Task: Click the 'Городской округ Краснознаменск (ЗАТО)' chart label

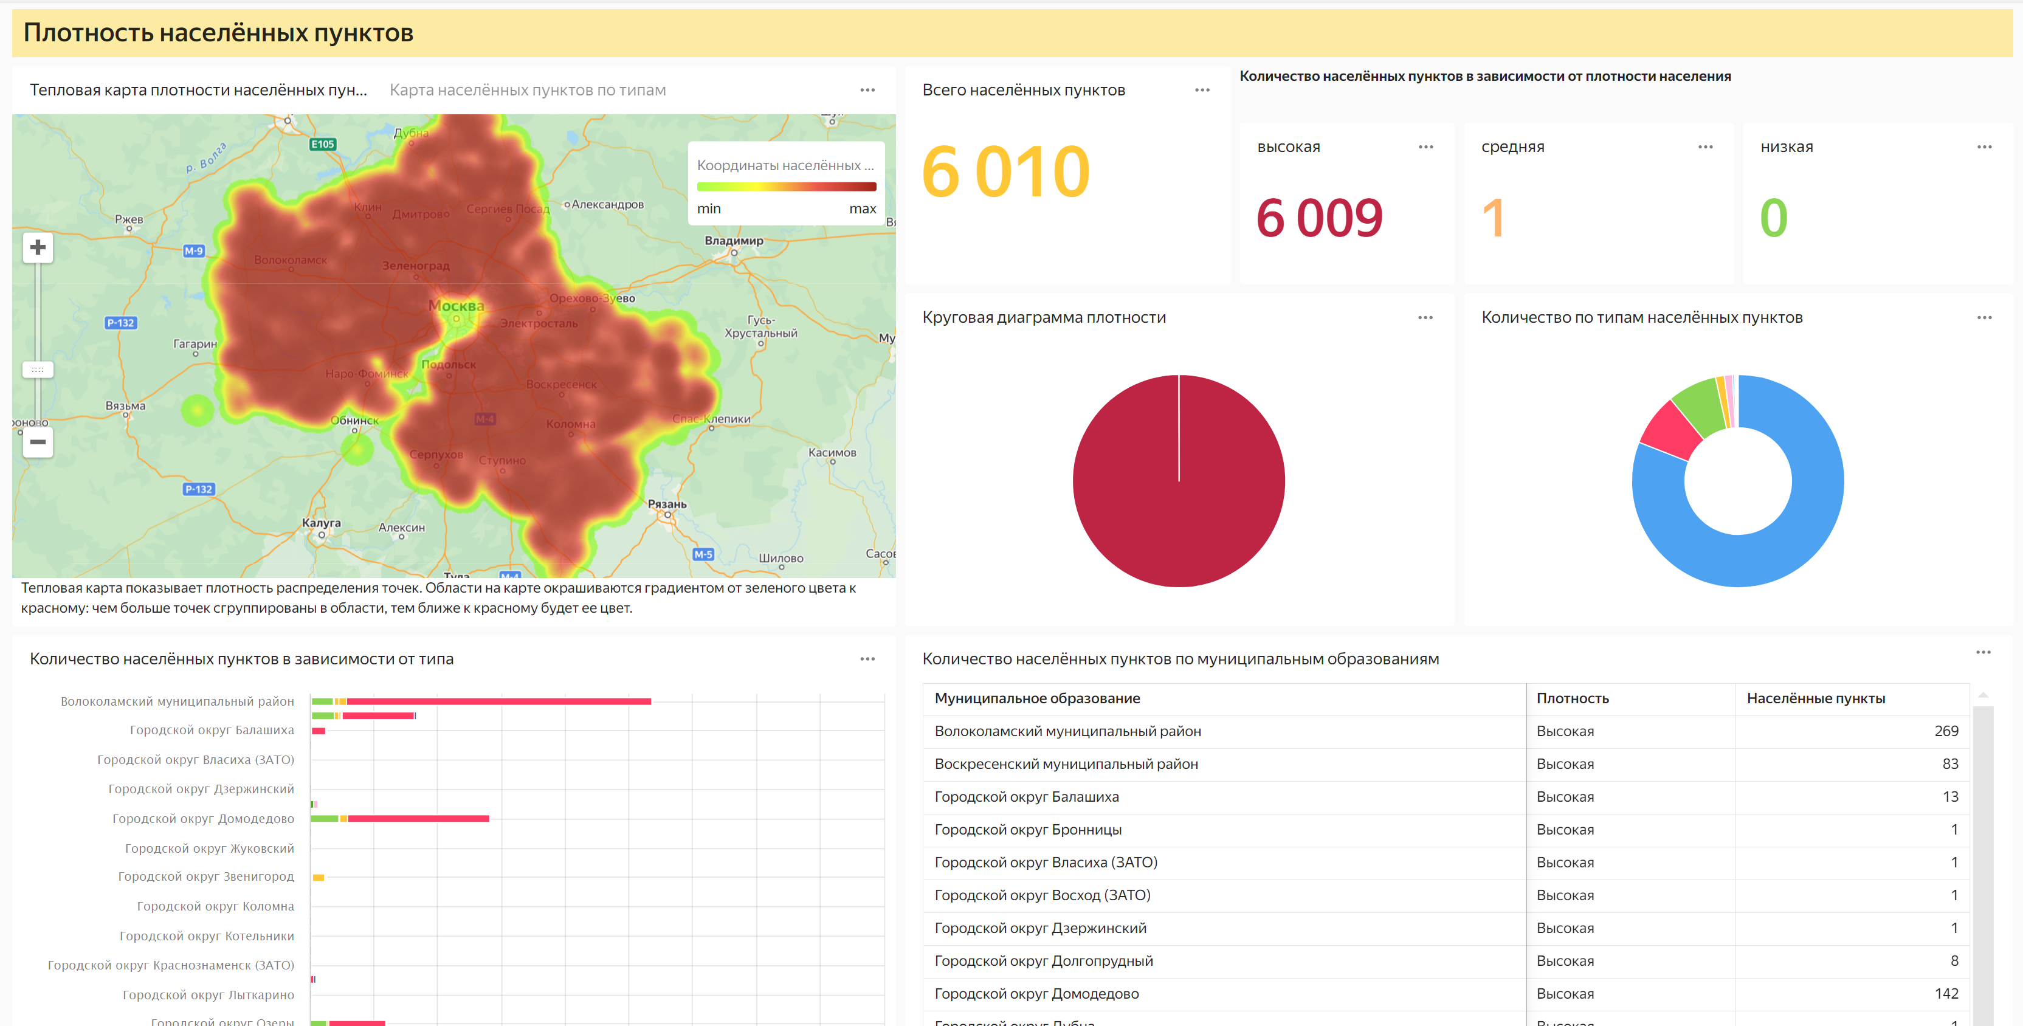Action: [x=171, y=966]
